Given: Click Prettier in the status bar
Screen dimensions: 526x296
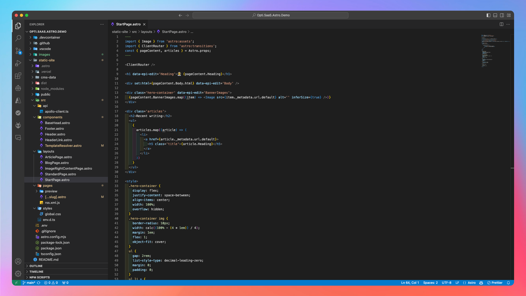Looking at the screenshot, I should [495, 283].
